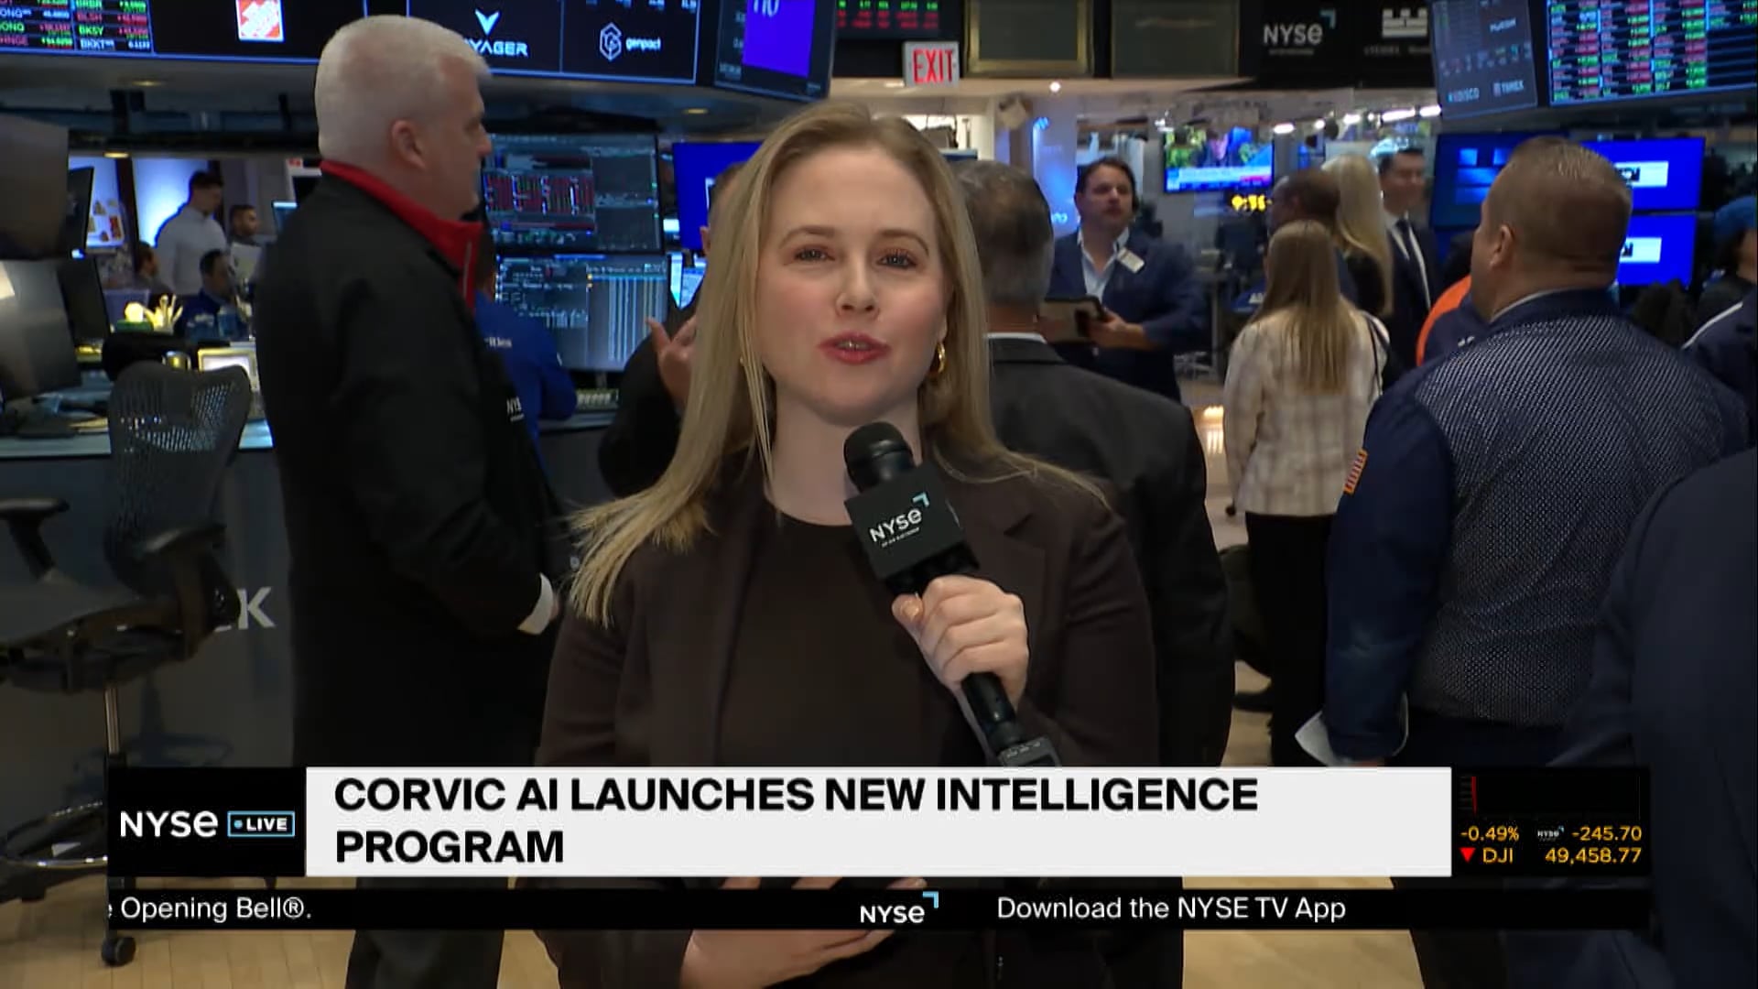The image size is (1758, 989).
Task: Click the orange Home Depot logo at top
Action: coord(260,20)
